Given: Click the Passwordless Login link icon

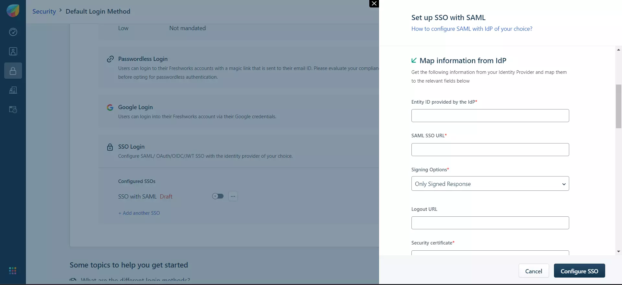Looking at the screenshot, I should [110, 59].
